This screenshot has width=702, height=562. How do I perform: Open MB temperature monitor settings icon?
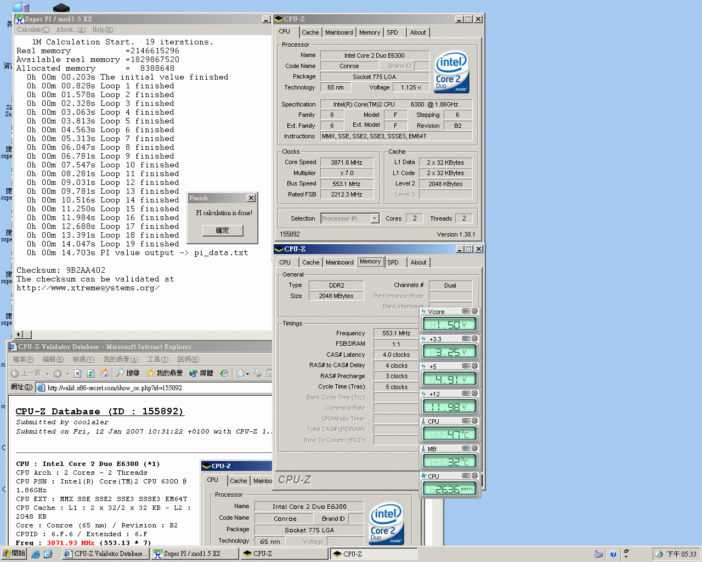466,448
